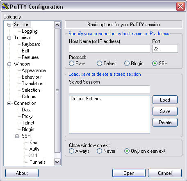Click the category tree scroll down arrow

[57, 162]
